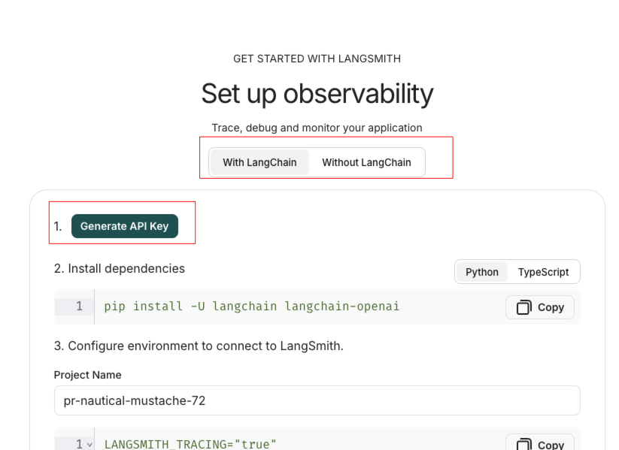Click the step number 1 beside Generate API Key
619x450 pixels.
pyautogui.click(x=58, y=226)
